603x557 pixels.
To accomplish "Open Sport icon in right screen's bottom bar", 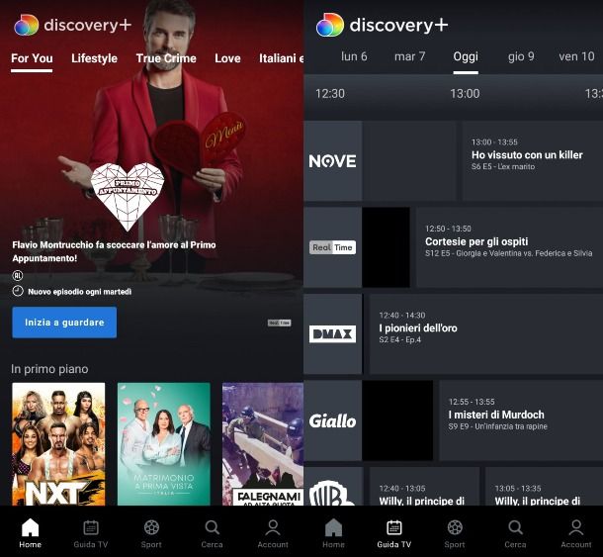I will [455, 527].
